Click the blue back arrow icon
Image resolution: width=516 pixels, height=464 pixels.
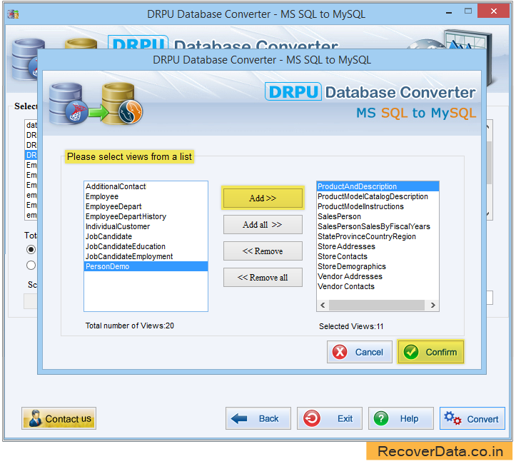(x=239, y=418)
